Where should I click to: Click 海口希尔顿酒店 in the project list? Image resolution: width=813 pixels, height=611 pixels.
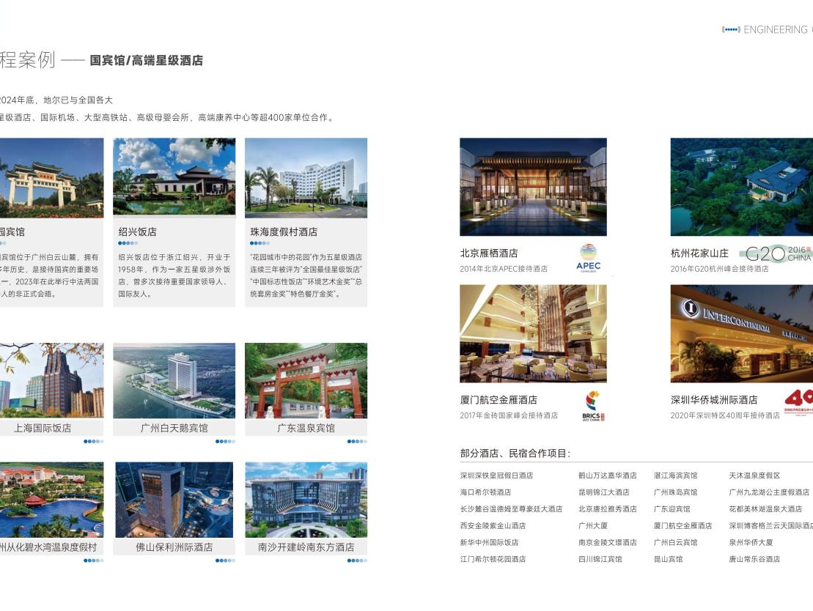tap(485, 492)
